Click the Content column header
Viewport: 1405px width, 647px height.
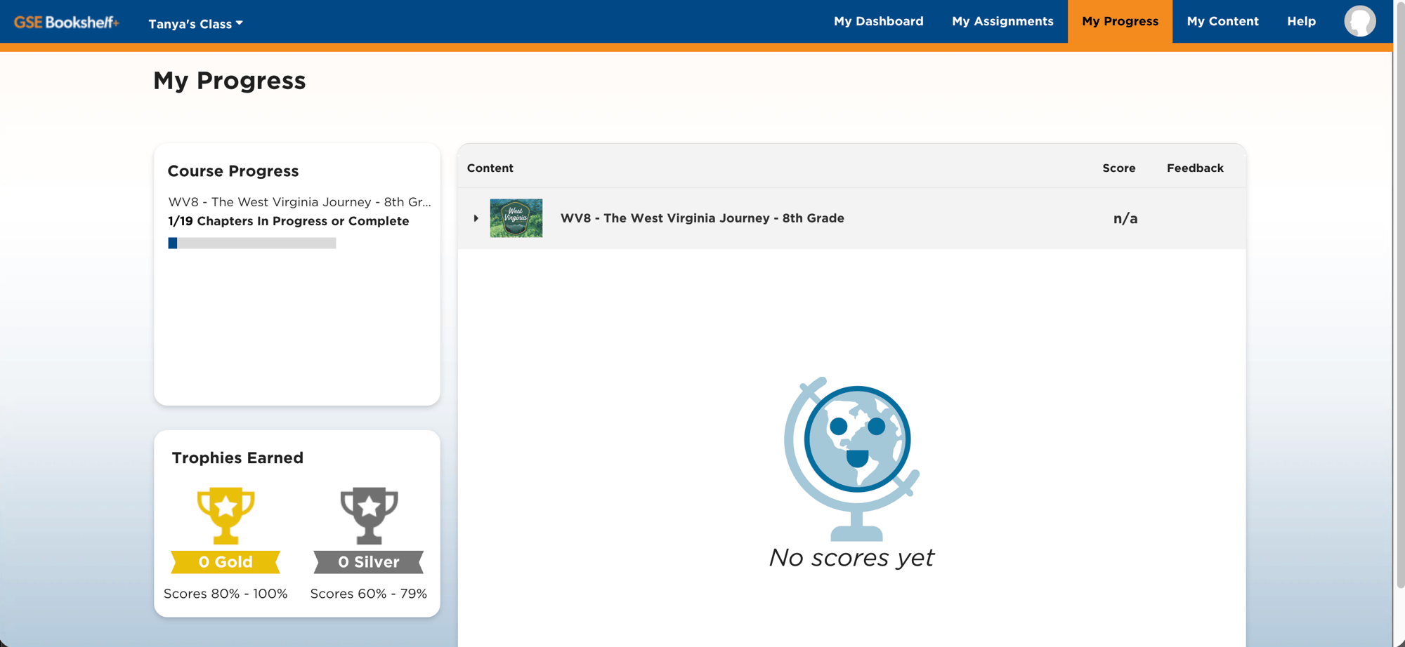tap(490, 168)
